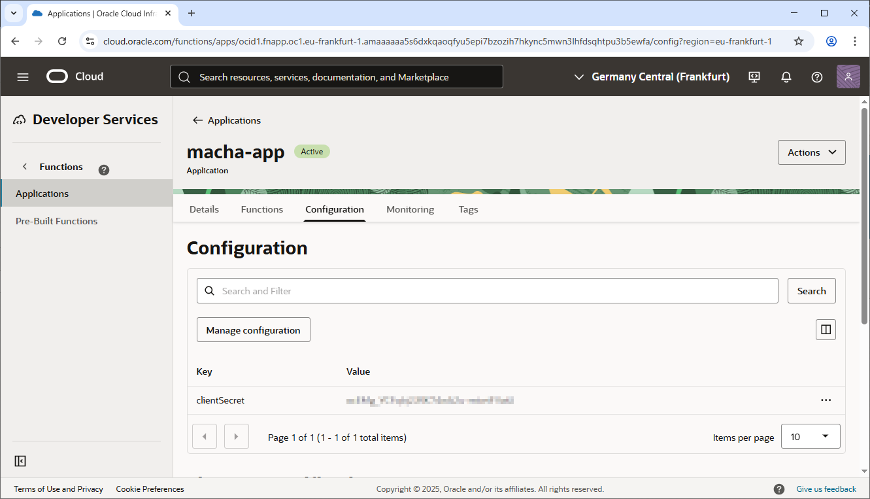Image resolution: width=870 pixels, height=499 pixels.
Task: Open the column layout settings icon
Action: (826, 330)
